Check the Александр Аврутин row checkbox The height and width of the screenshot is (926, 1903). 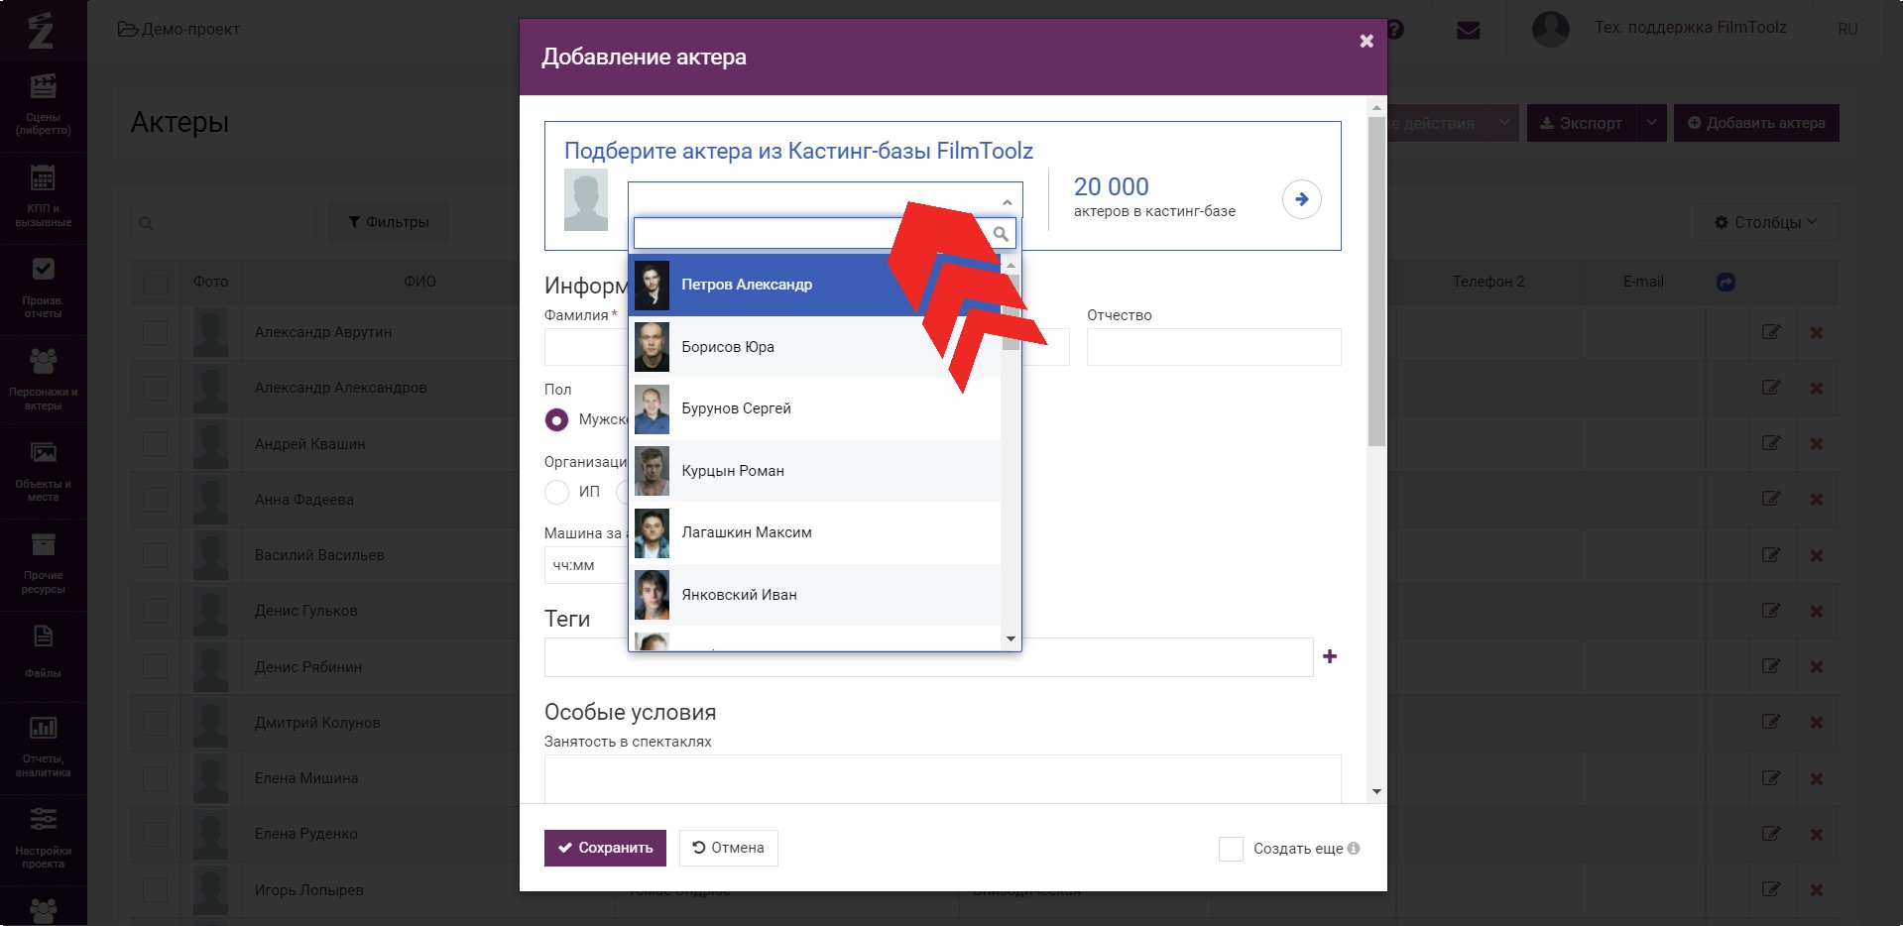[x=155, y=332]
